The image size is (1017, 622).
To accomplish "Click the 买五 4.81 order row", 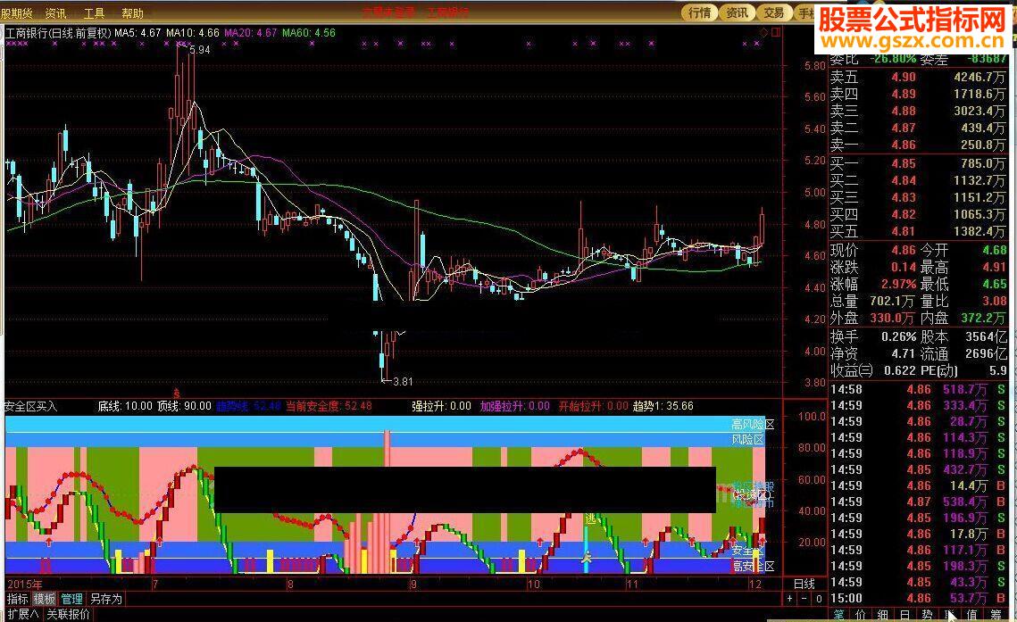I will pyautogui.click(x=917, y=230).
